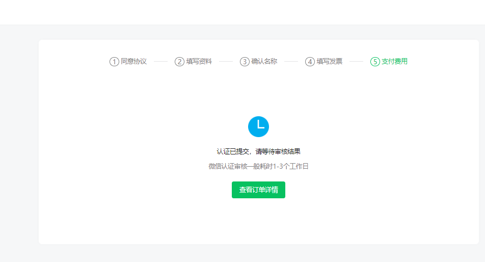Click the blank white header bar
This screenshot has height=262, width=485.
click(242, 12)
